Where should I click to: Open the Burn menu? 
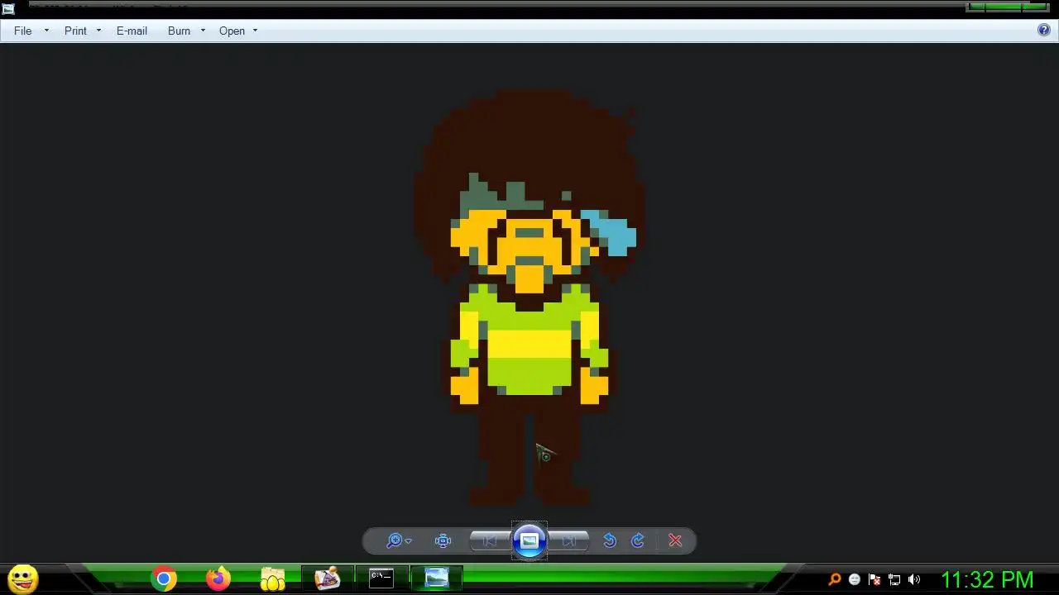[179, 31]
